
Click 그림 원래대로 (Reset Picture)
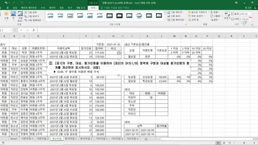tap(34, 20)
